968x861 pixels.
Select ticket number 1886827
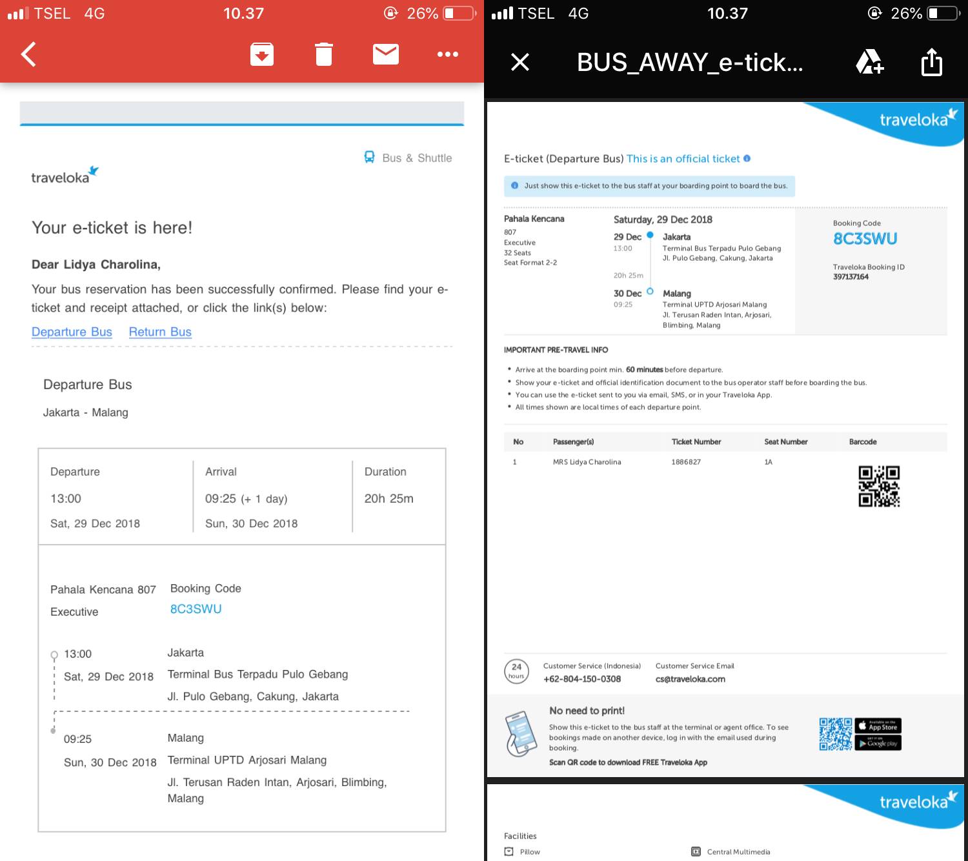(686, 462)
